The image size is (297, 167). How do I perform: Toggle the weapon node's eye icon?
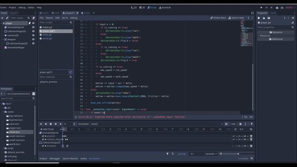(33, 39)
